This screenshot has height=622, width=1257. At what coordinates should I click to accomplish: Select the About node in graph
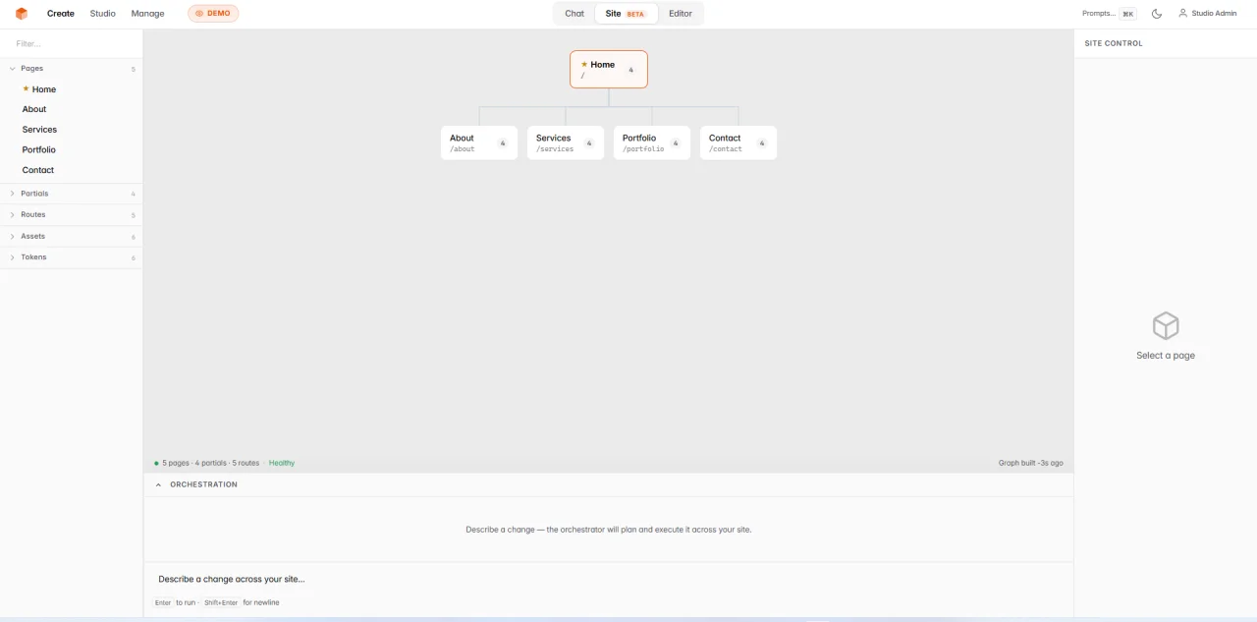(x=479, y=142)
